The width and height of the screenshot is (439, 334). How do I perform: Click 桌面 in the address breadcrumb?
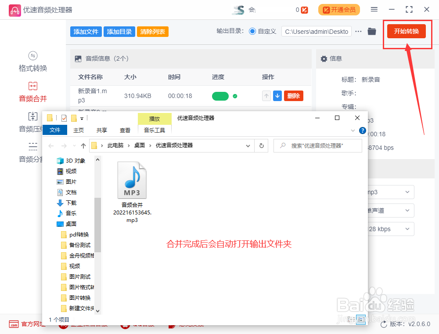click(x=140, y=145)
